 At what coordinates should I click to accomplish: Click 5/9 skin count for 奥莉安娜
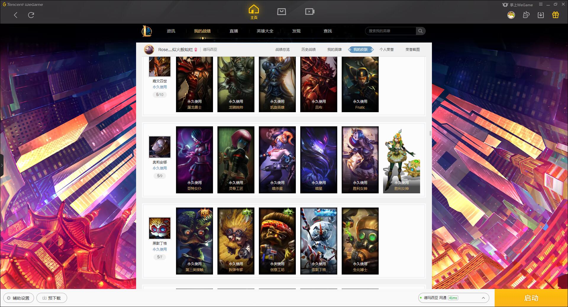point(160,176)
